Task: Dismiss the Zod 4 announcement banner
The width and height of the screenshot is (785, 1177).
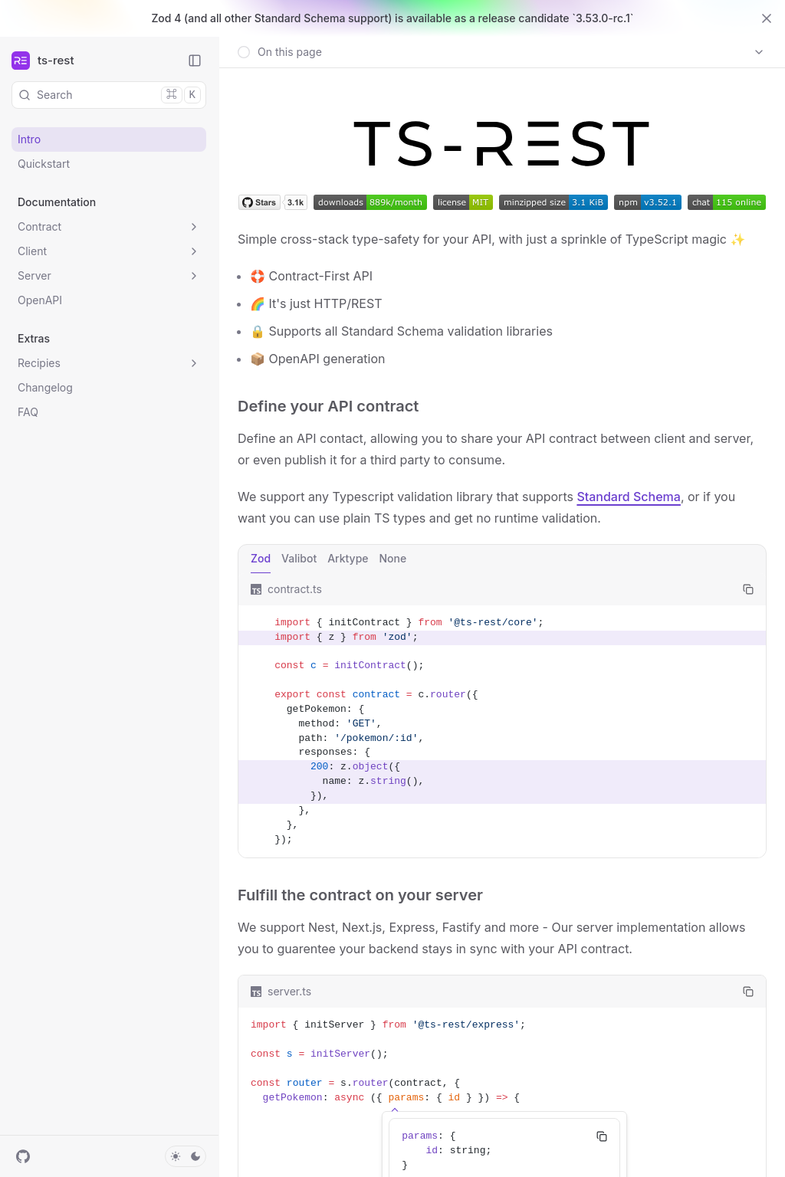Action: tap(767, 18)
